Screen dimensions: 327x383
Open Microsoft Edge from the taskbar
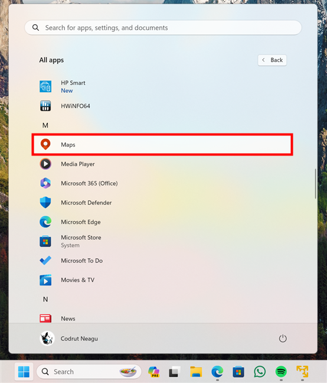(x=217, y=372)
